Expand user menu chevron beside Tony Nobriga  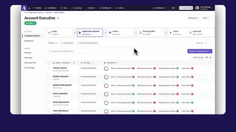coord(212,8)
